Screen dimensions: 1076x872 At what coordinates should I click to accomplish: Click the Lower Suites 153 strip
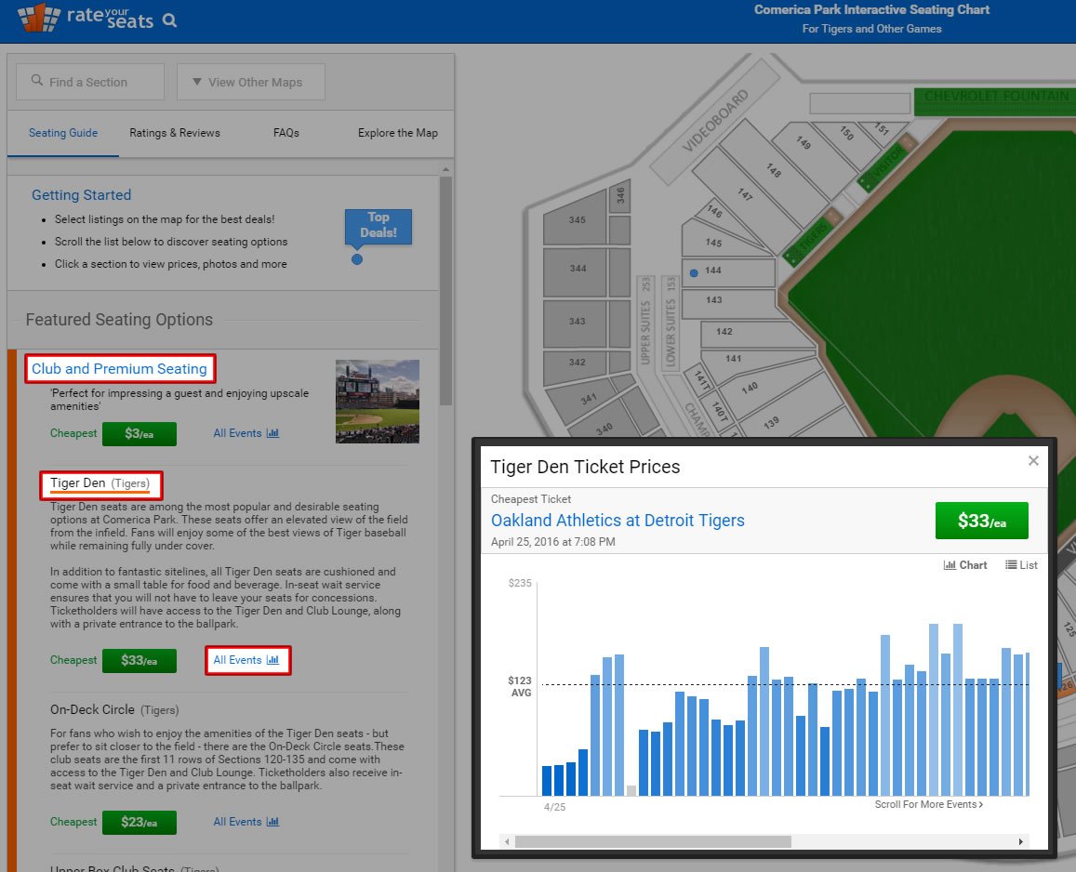671,322
